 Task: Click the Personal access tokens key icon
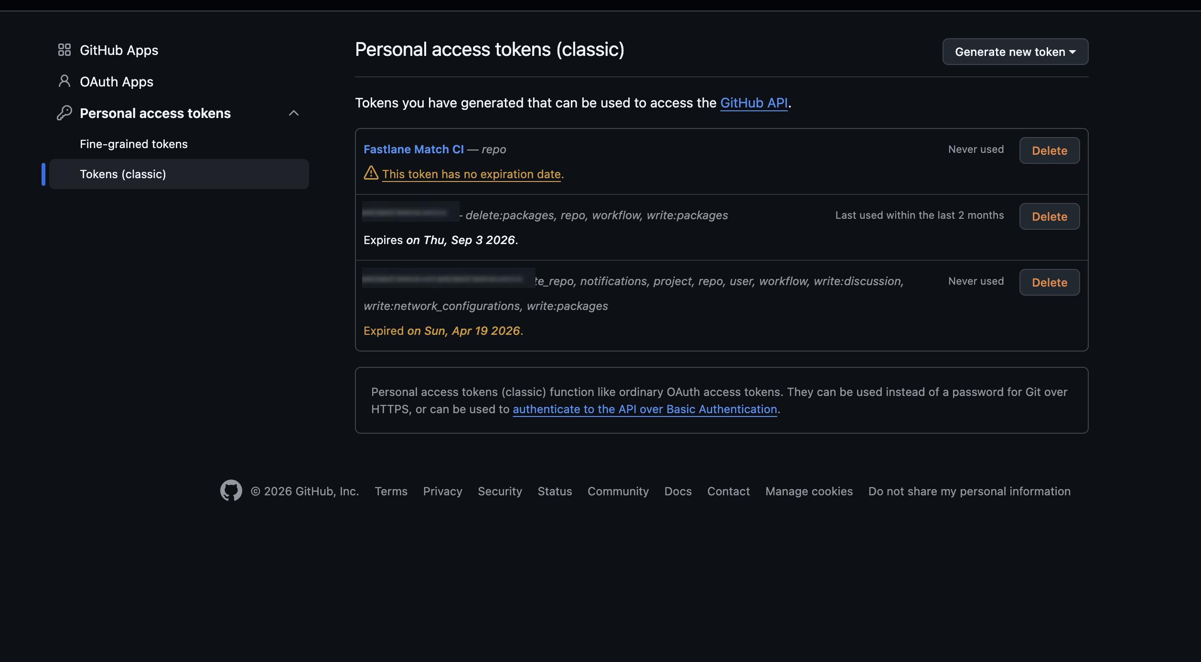point(64,113)
